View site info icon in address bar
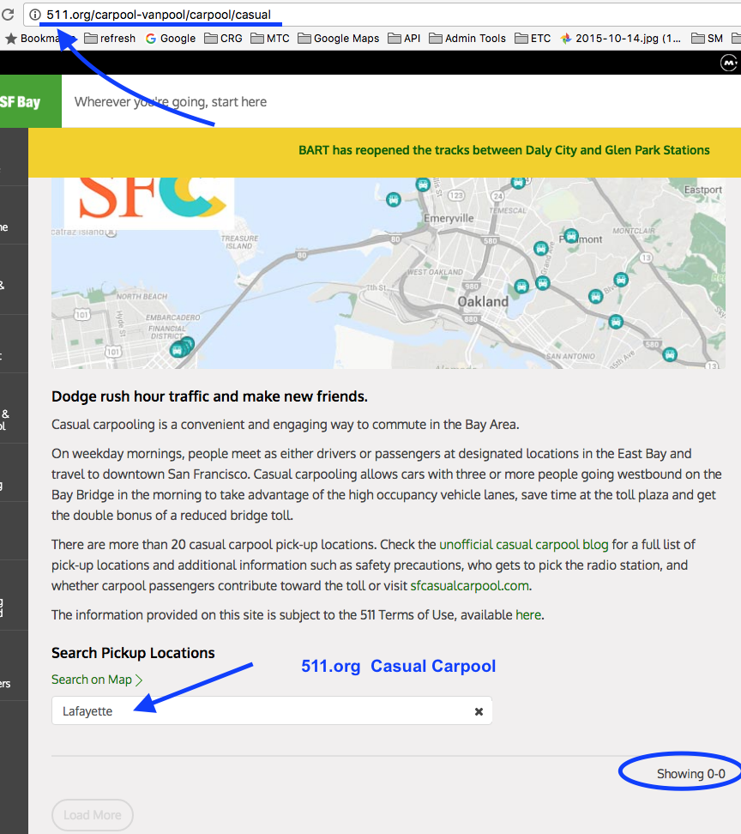Screen dimensions: 741x834 click(x=34, y=15)
